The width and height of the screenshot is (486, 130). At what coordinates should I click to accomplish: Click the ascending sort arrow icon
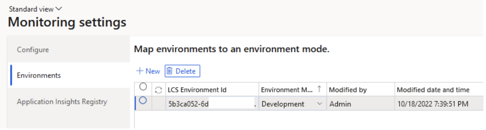click(319, 89)
